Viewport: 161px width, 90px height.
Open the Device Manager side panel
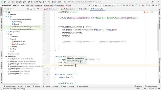160,23
